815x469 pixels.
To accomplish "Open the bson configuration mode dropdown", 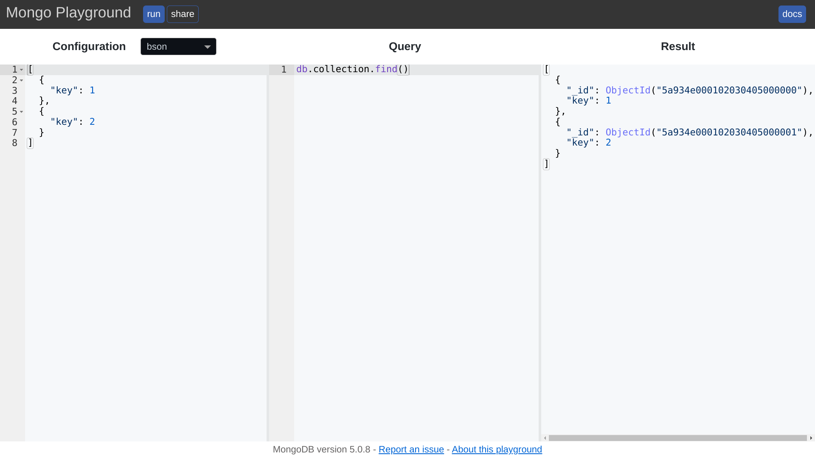I will [x=178, y=47].
